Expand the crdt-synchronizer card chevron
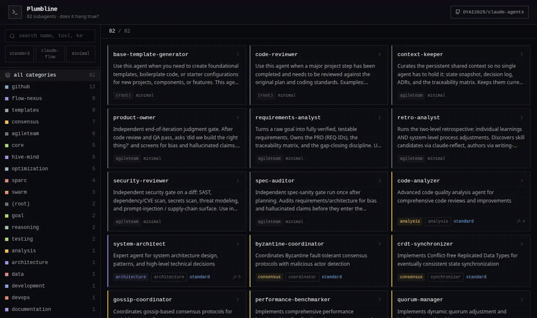This screenshot has width=537, height=318. pyautogui.click(x=521, y=244)
